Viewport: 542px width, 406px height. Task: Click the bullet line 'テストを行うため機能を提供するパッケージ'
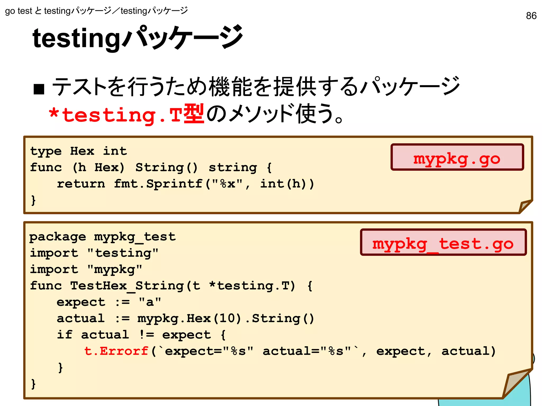(x=256, y=86)
